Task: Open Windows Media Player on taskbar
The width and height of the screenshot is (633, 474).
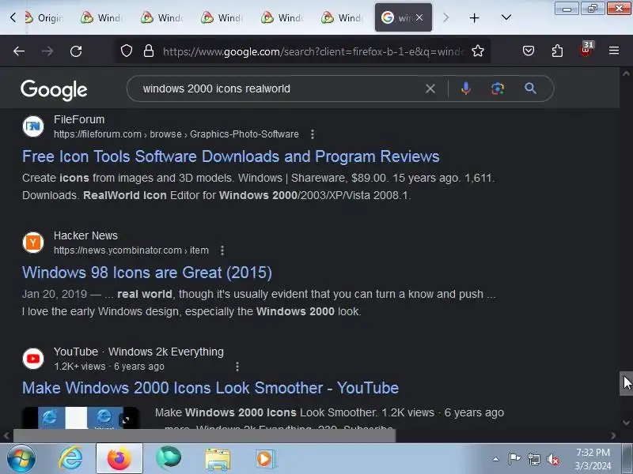Action: pos(265,459)
